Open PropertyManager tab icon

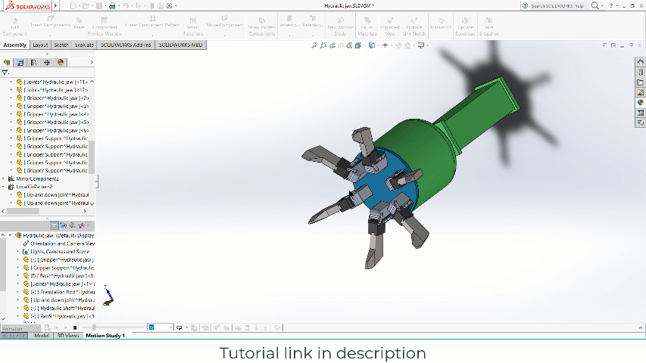tap(20, 63)
